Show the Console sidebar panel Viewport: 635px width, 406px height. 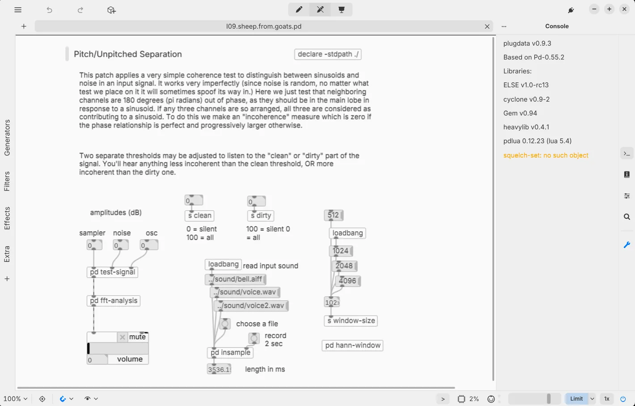627,154
